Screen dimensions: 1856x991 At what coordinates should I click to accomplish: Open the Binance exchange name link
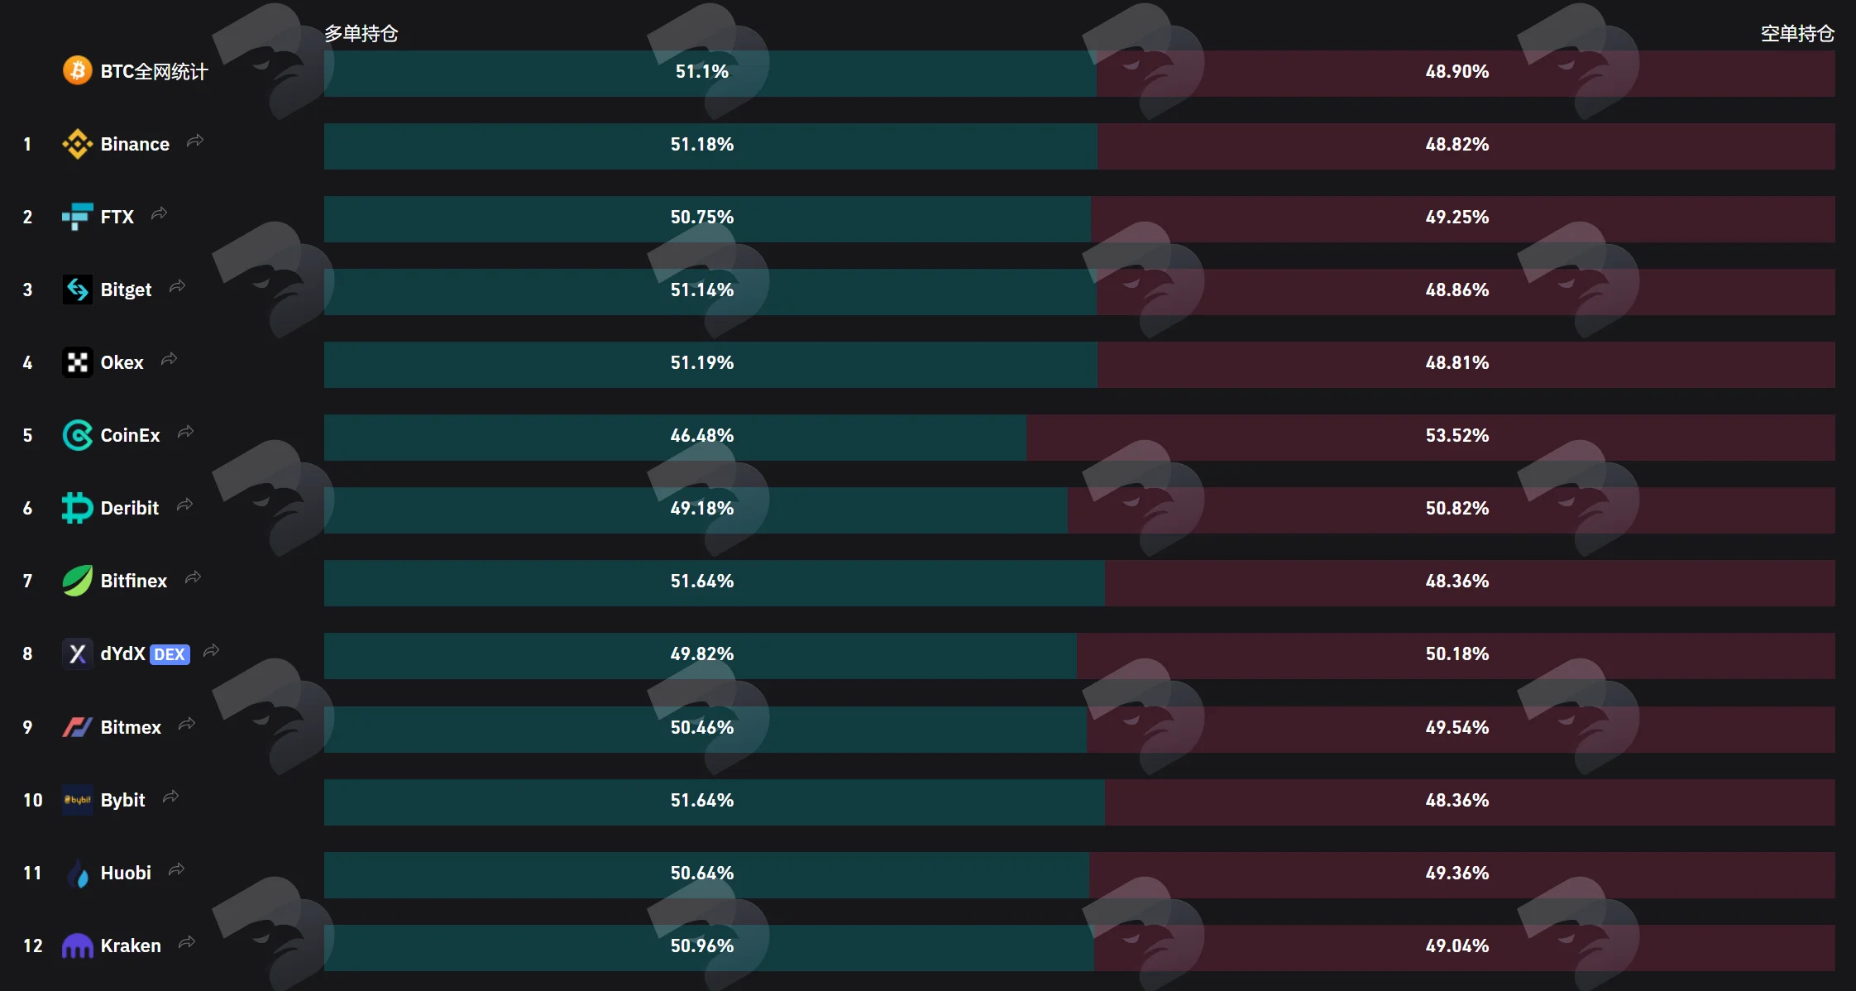pos(135,144)
